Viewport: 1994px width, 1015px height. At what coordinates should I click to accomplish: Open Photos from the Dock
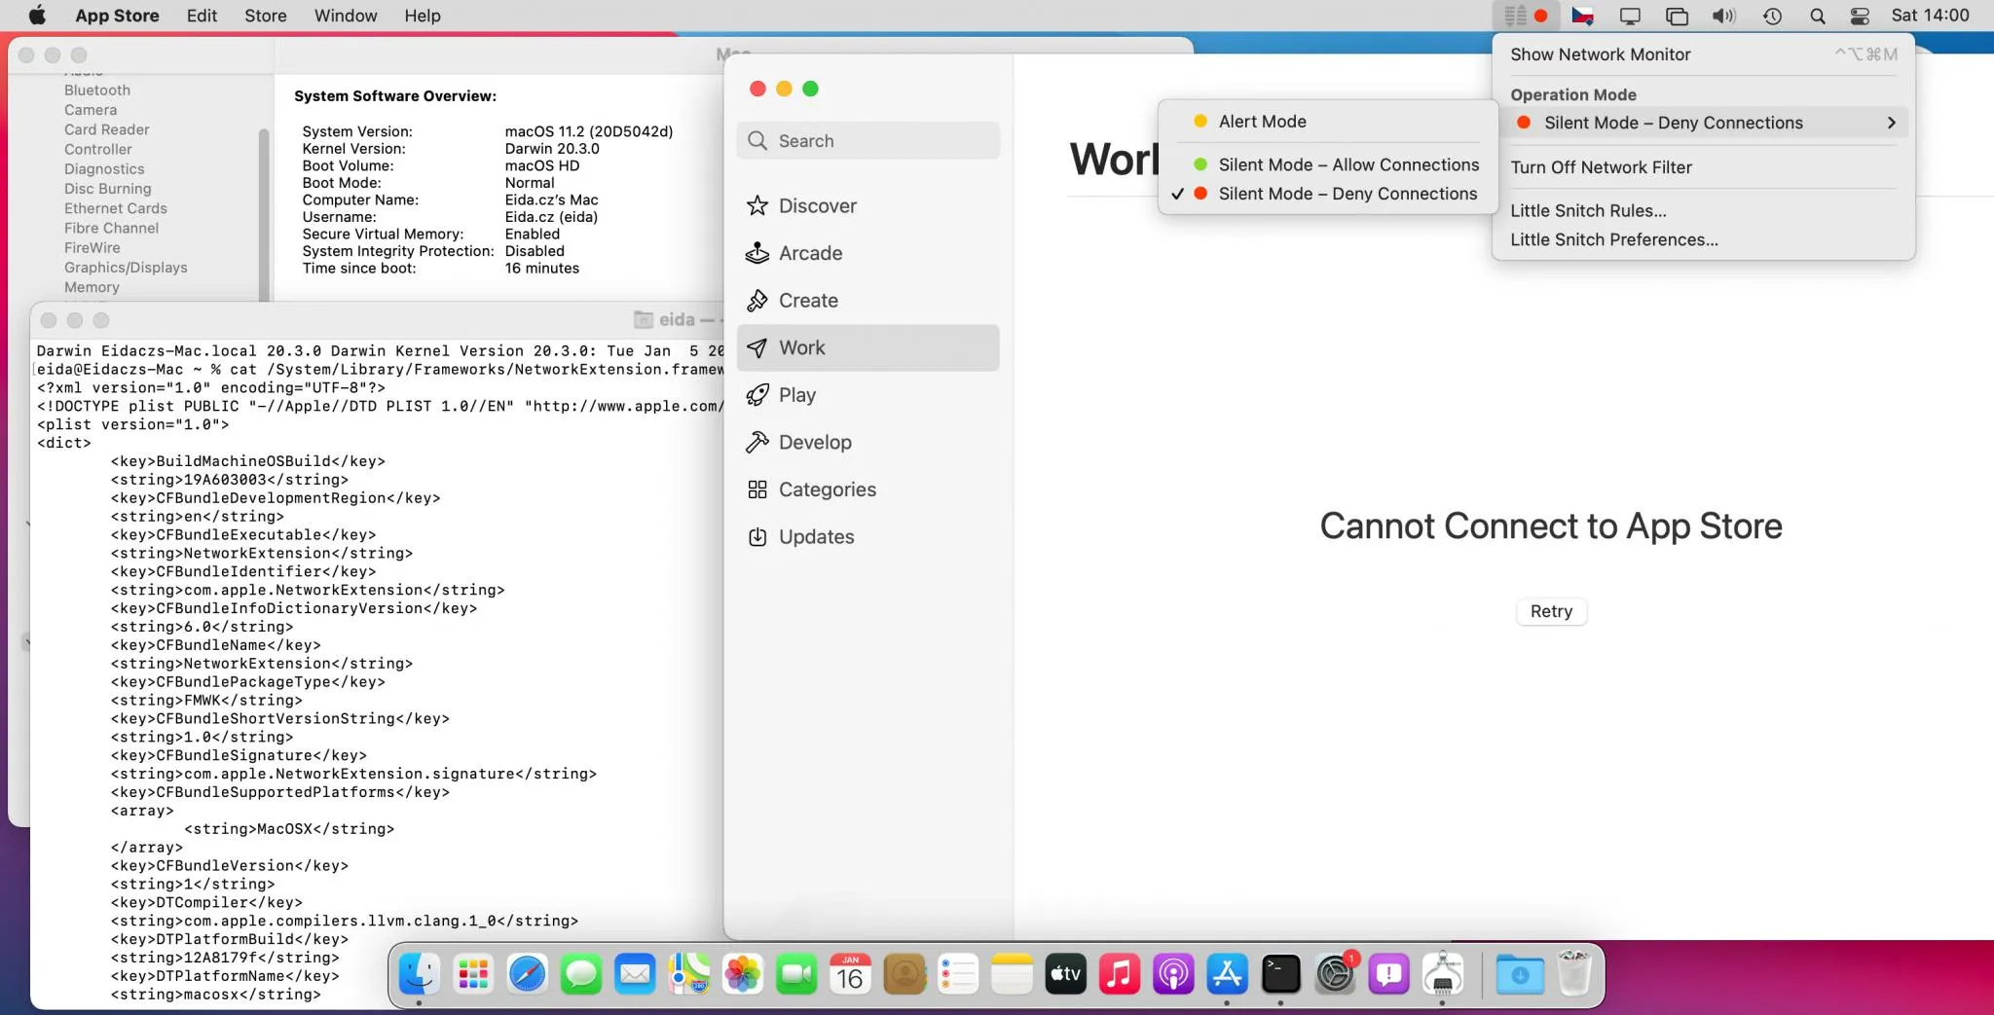coord(743,973)
